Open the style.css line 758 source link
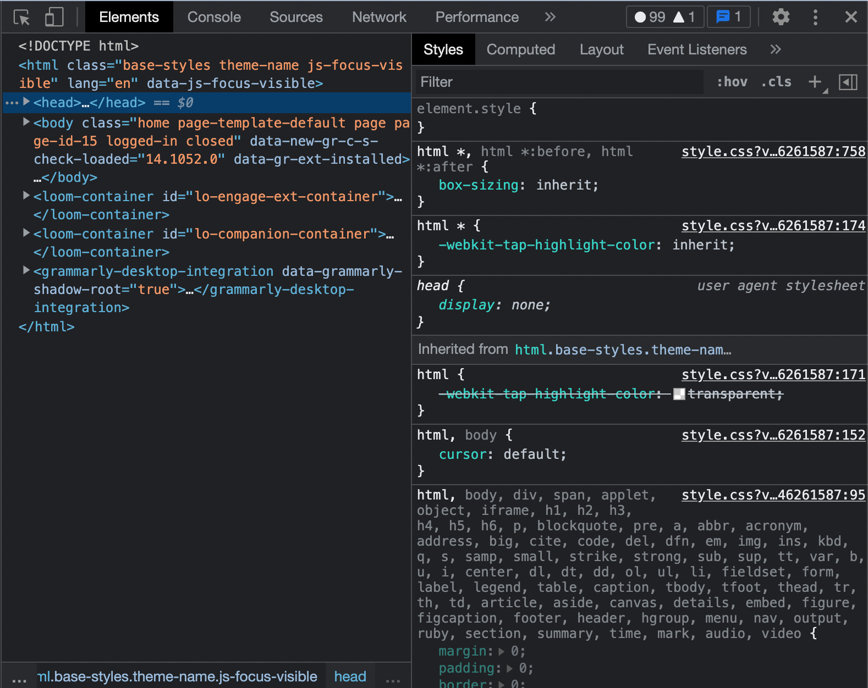Viewport: 868px width, 688px height. 773,152
